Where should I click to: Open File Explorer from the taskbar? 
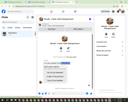(x=12, y=100)
